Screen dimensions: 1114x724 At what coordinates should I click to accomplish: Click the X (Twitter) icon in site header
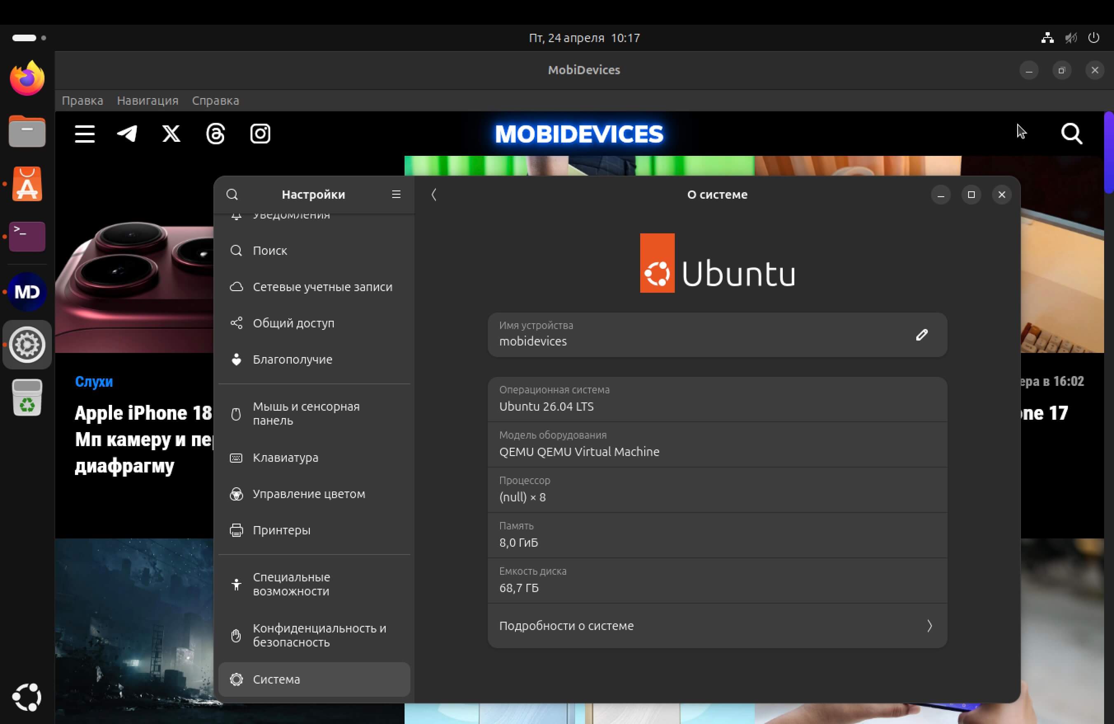pos(171,134)
